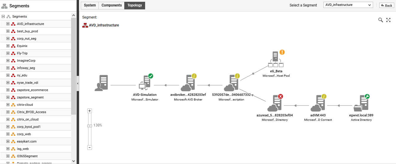Click the 130% zoom level text
The width and height of the screenshot is (396, 164).
98,125
